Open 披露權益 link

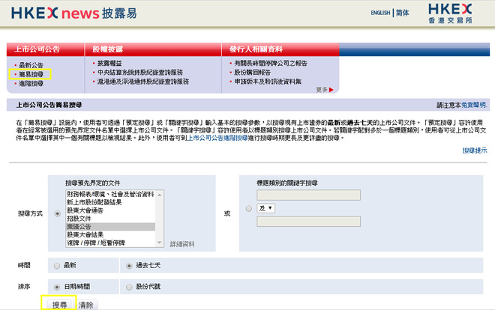click(x=109, y=64)
